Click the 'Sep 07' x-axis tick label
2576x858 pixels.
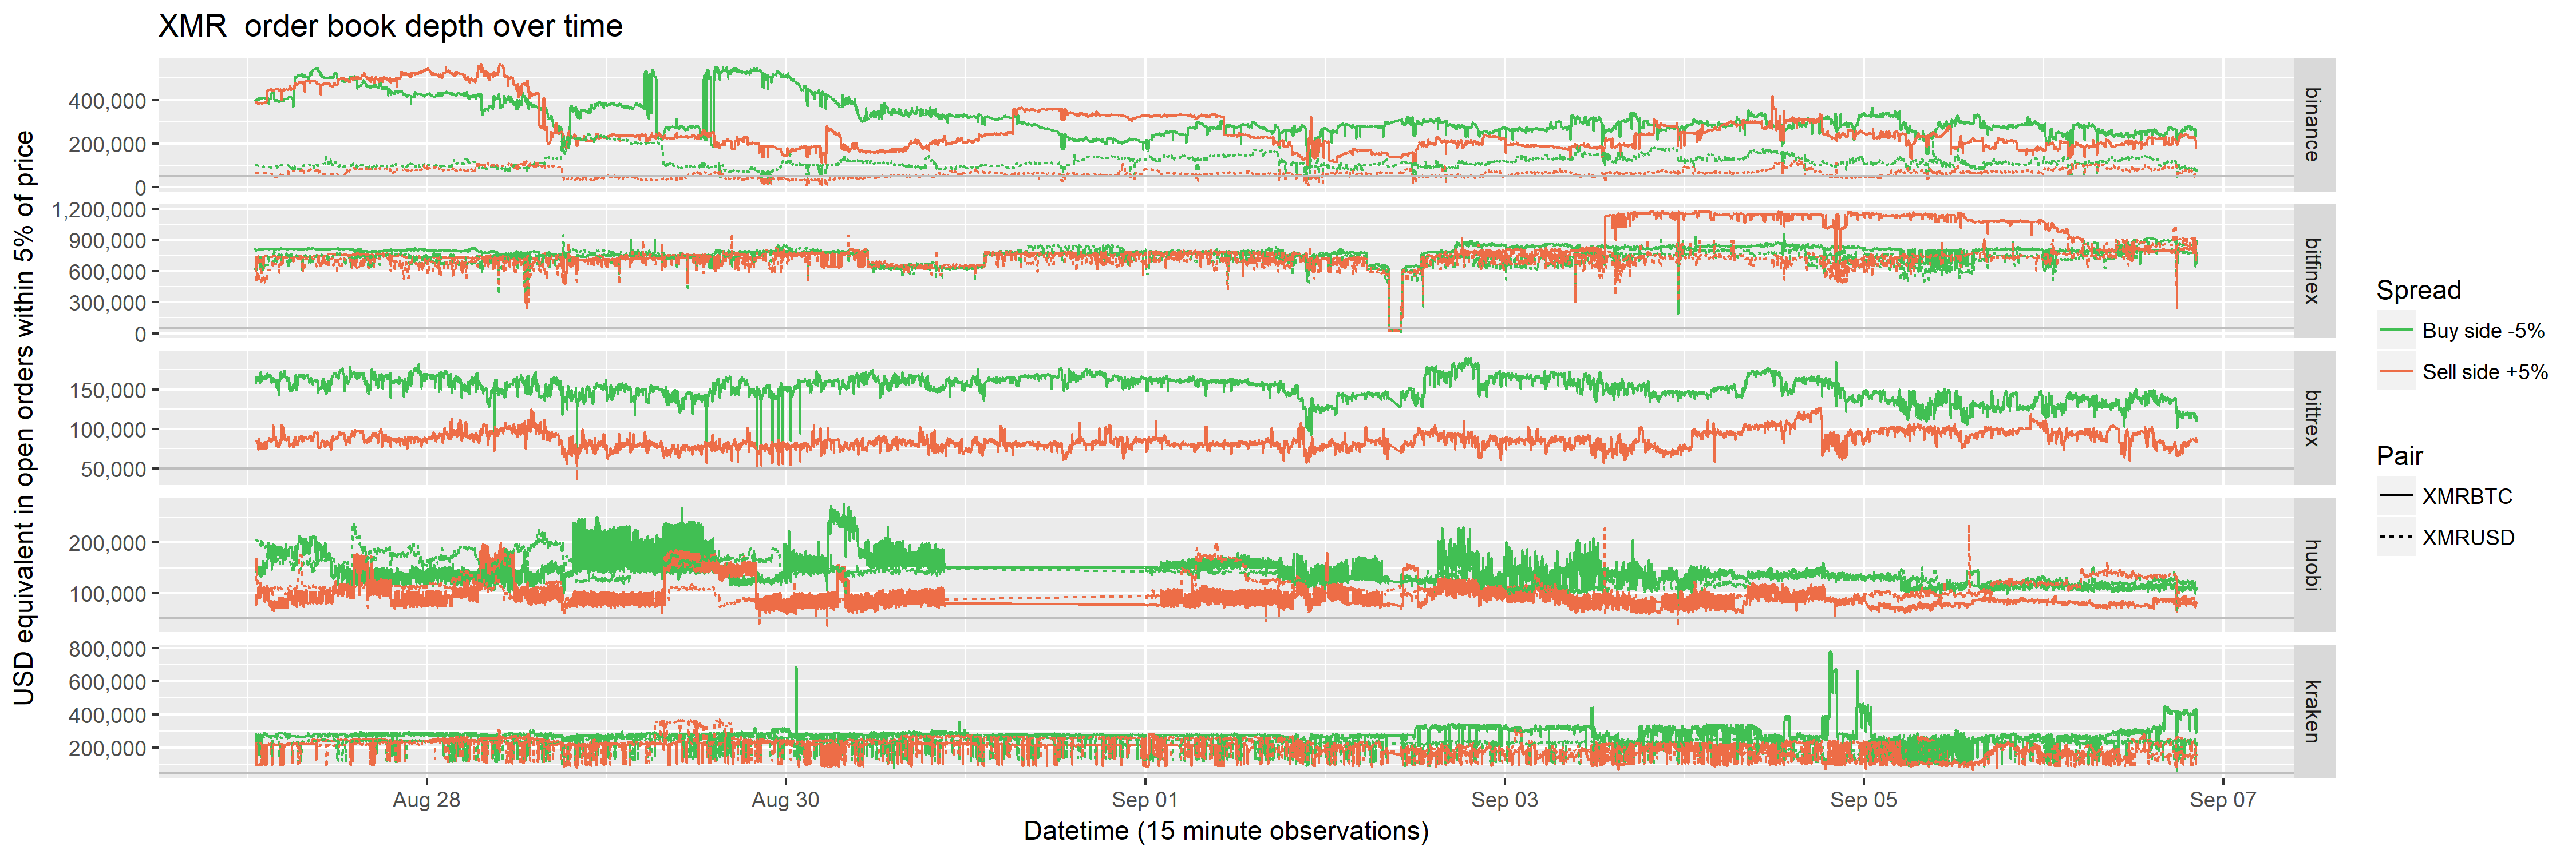[x=2222, y=800]
